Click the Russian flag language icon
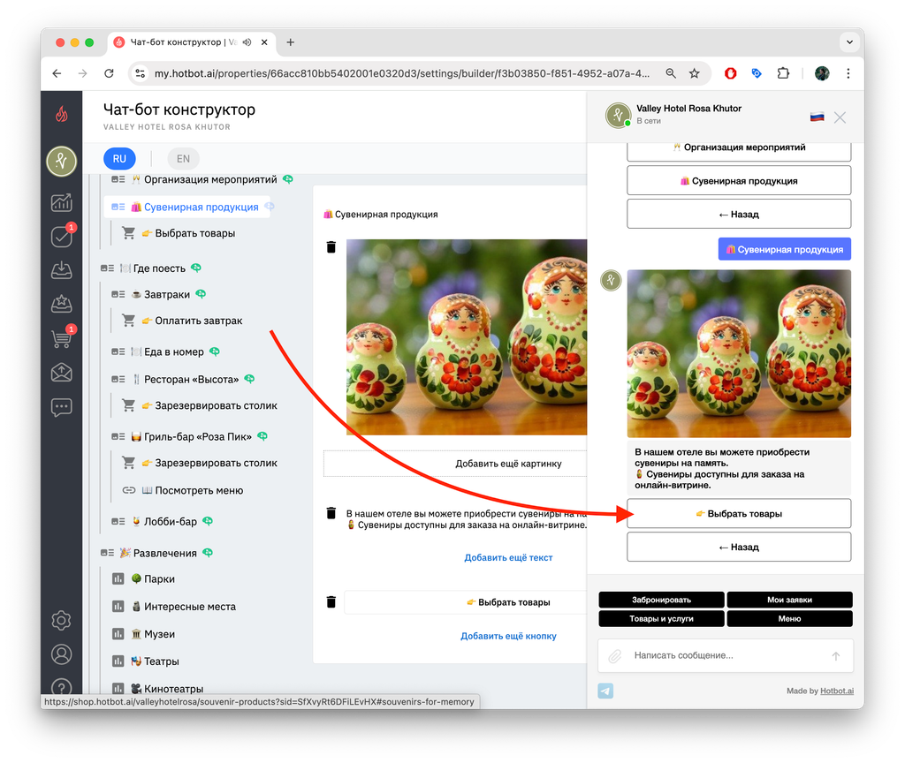Screen dimensions: 905x763 817,117
